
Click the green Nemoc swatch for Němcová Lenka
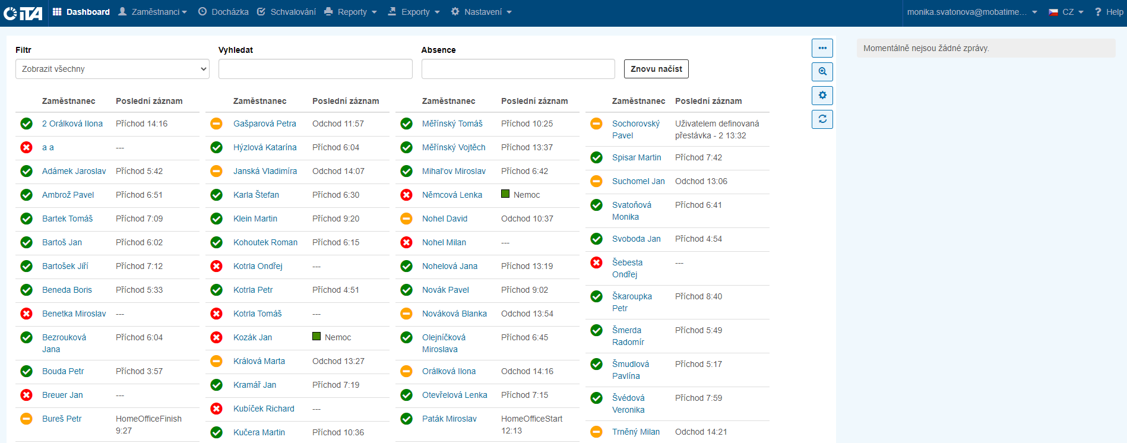pos(505,194)
